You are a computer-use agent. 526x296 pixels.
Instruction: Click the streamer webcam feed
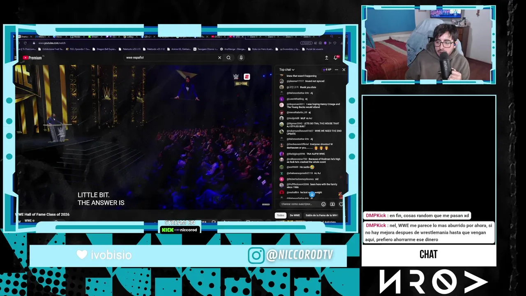(x=429, y=44)
